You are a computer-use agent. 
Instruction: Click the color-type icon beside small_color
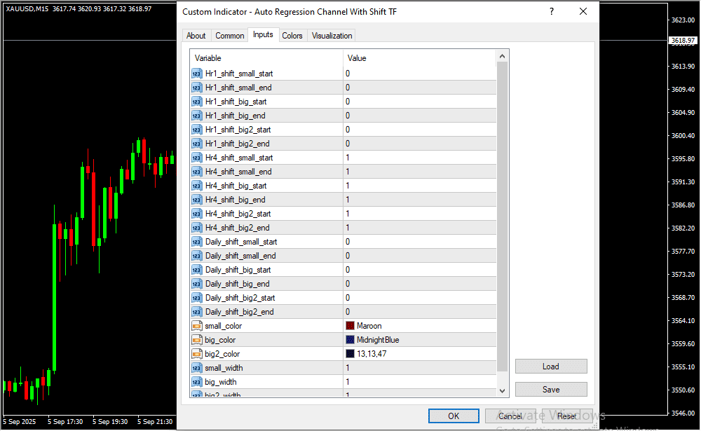pos(196,326)
